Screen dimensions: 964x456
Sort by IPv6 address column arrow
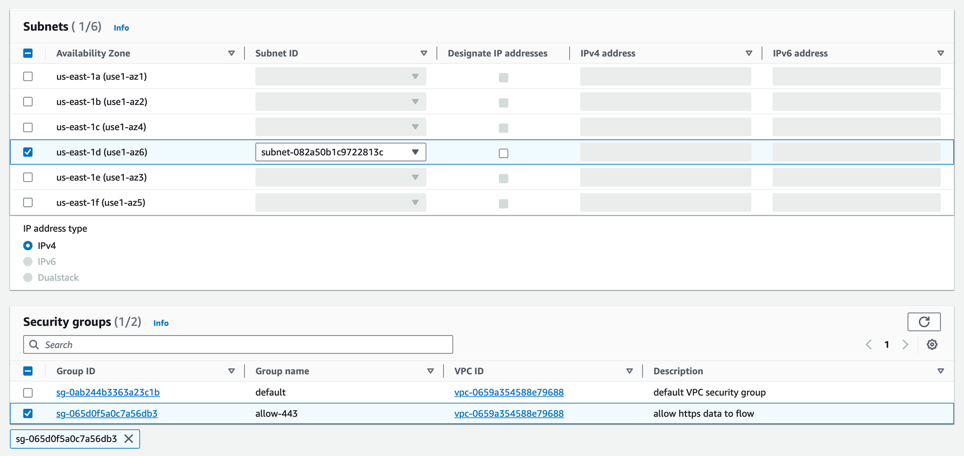940,53
